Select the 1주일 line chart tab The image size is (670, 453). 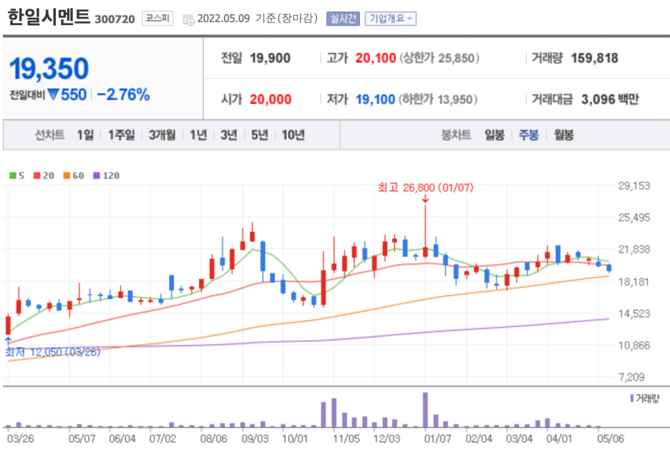122,135
